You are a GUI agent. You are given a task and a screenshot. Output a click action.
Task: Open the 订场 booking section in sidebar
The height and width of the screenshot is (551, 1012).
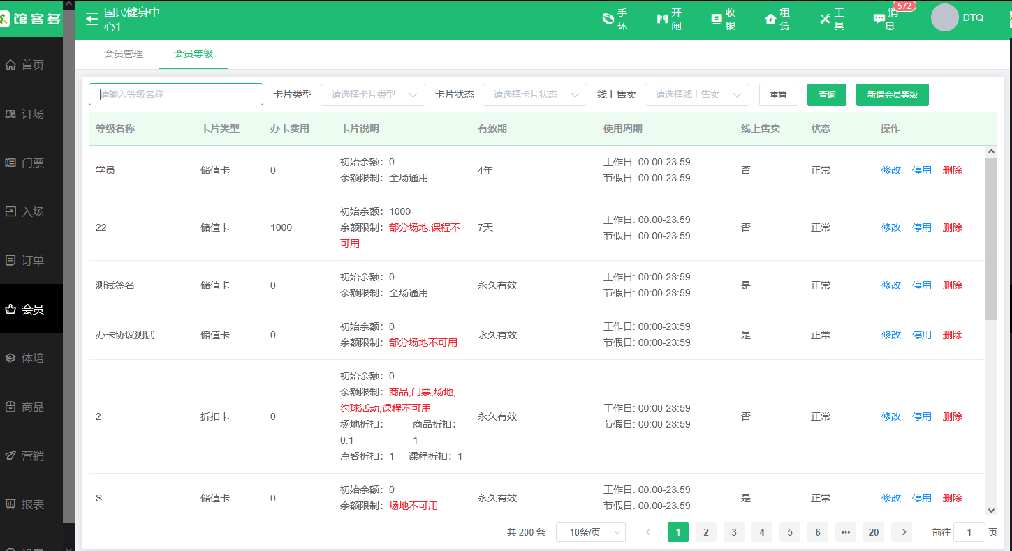coord(31,113)
